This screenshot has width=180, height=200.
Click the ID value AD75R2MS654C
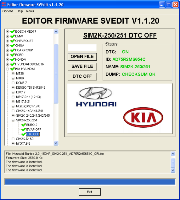[x=129, y=59]
